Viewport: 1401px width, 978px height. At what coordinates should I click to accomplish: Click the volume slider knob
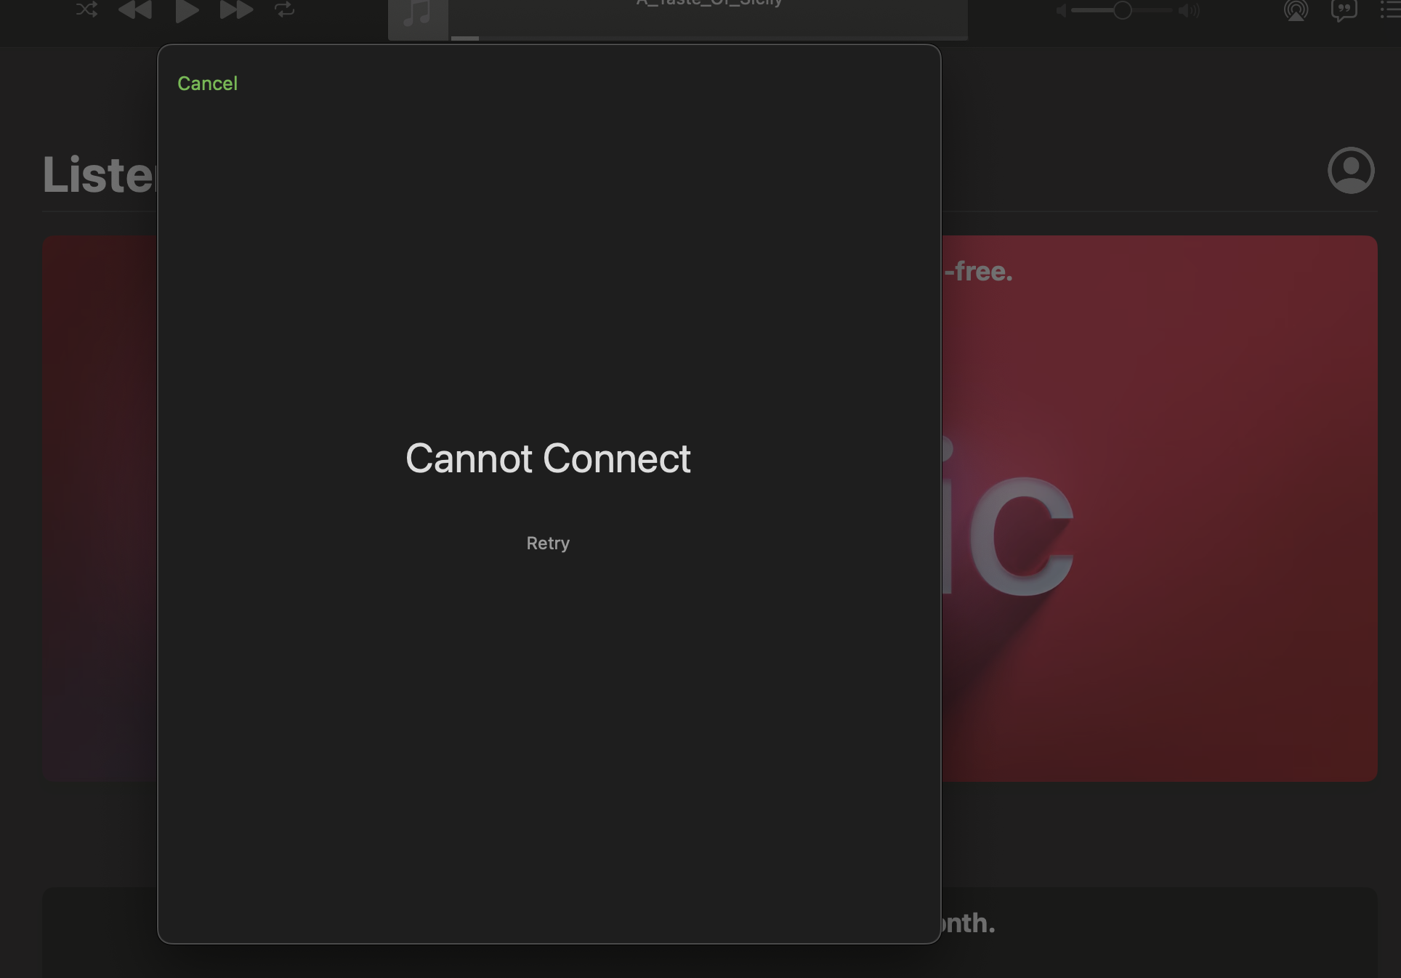click(1122, 10)
